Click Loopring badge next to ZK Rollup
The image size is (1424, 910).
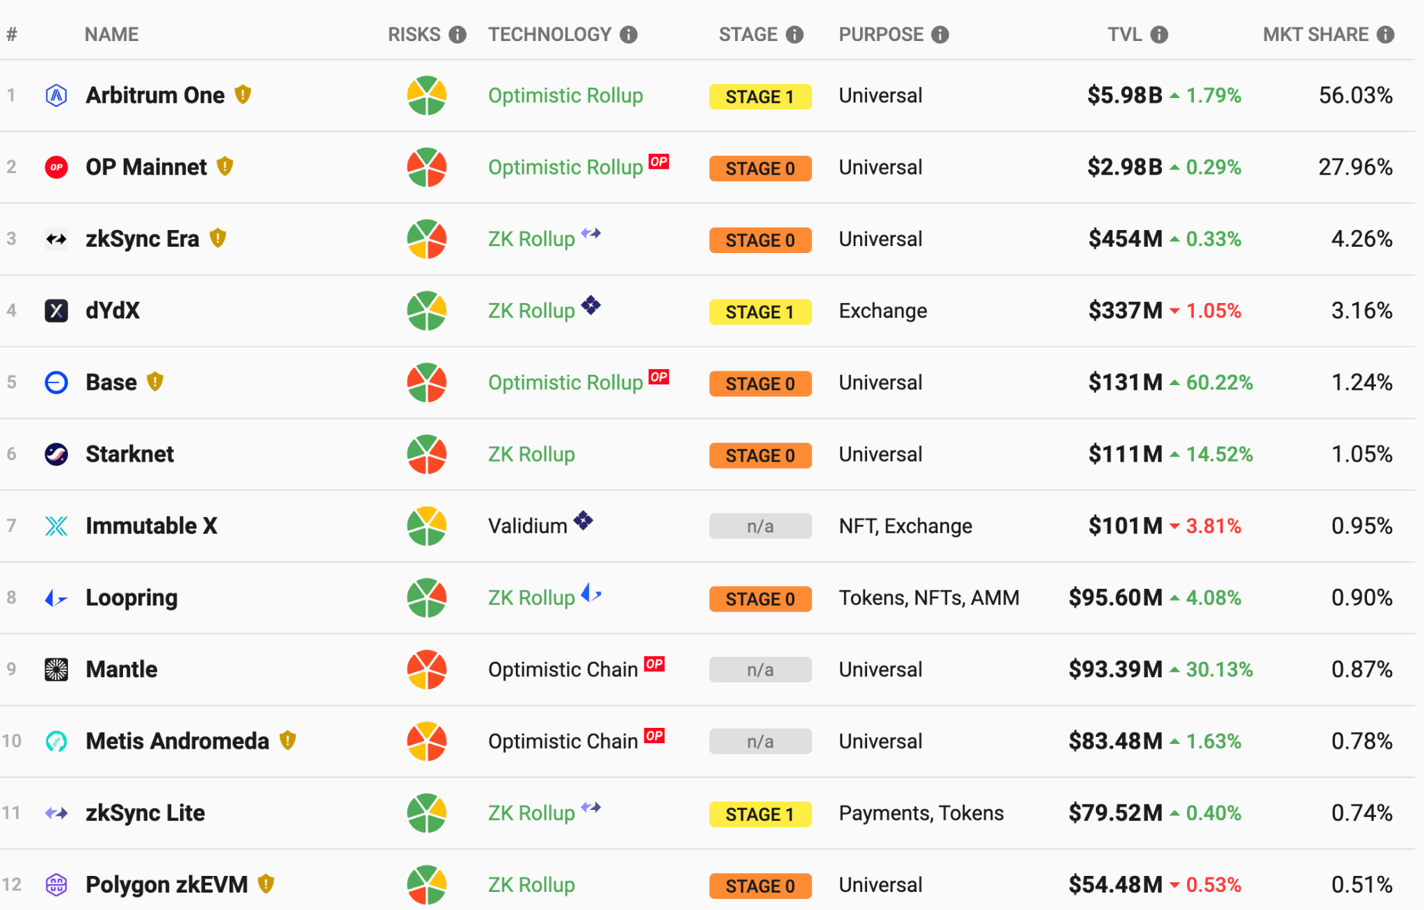tap(591, 592)
